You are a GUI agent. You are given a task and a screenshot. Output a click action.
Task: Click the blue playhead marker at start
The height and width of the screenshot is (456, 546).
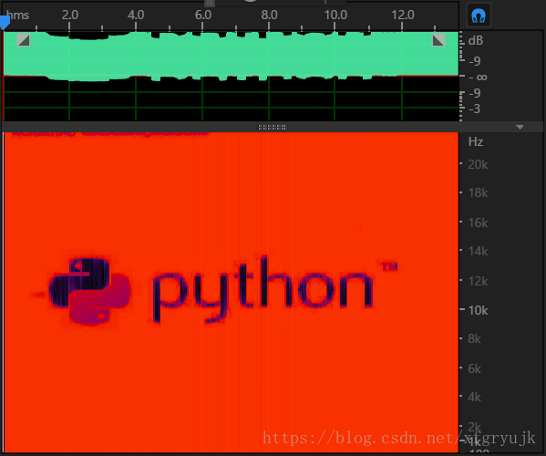point(5,23)
